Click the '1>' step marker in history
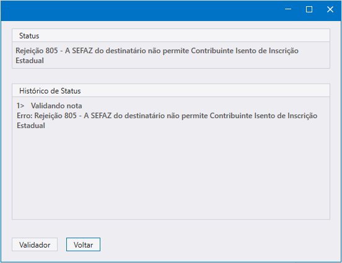Screen dimensions: 342x263 20,106
